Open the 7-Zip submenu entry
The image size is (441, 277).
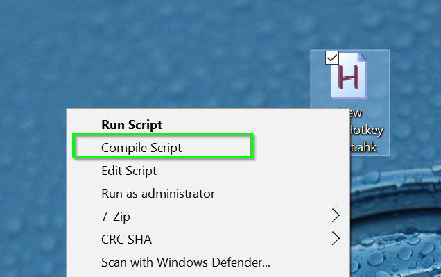click(208, 217)
